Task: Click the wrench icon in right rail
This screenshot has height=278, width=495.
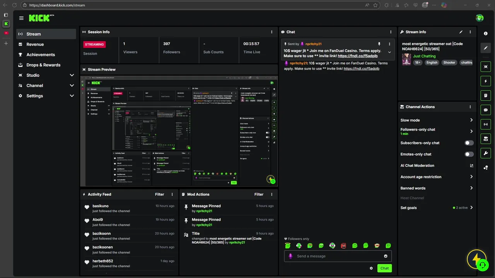Action: tap(486, 153)
